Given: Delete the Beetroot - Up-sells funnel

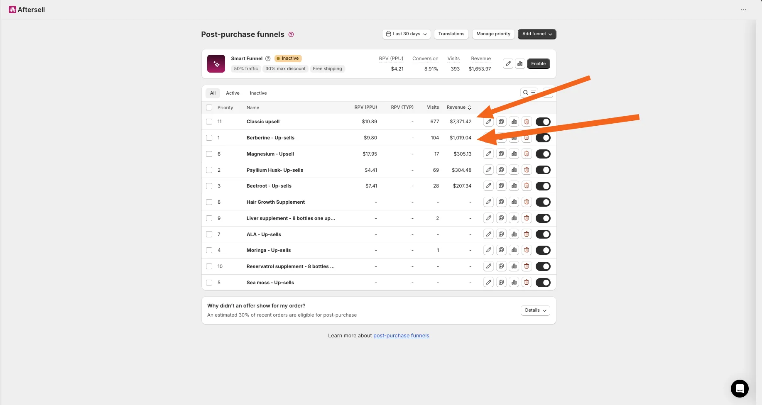Looking at the screenshot, I should click(527, 186).
